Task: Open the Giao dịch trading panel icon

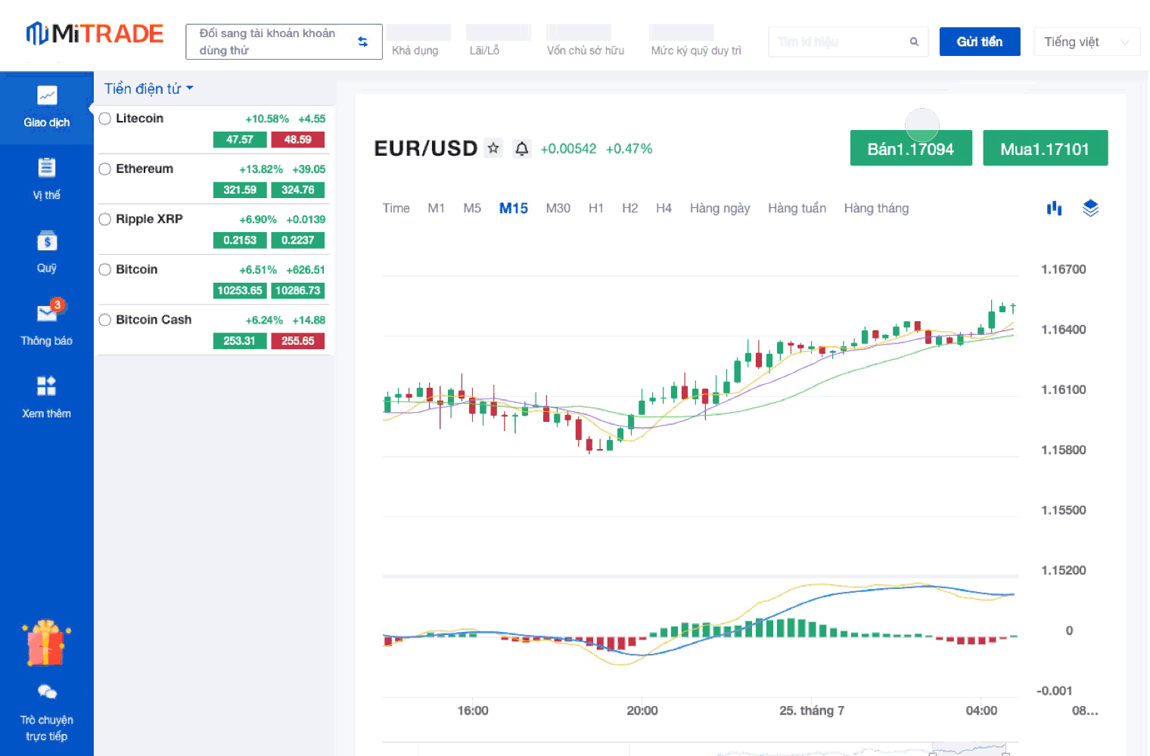Action: pos(47,96)
